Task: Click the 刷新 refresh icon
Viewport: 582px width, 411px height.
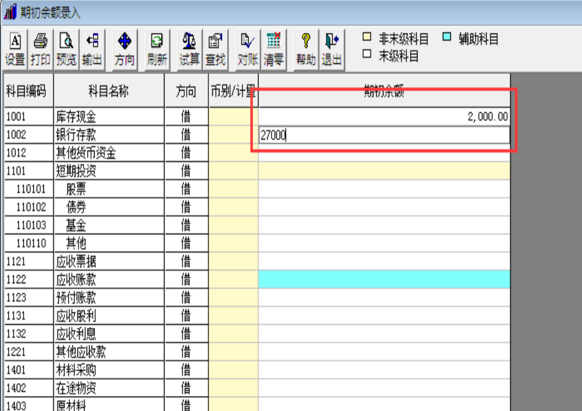Action: pos(156,50)
